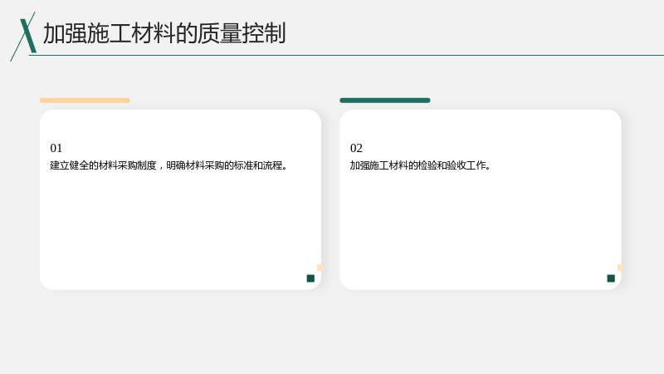Select the number 02 label
This screenshot has height=374, width=664.
coord(356,148)
